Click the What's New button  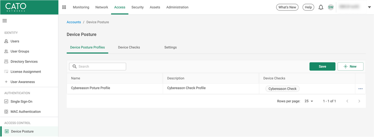(x=287, y=7)
